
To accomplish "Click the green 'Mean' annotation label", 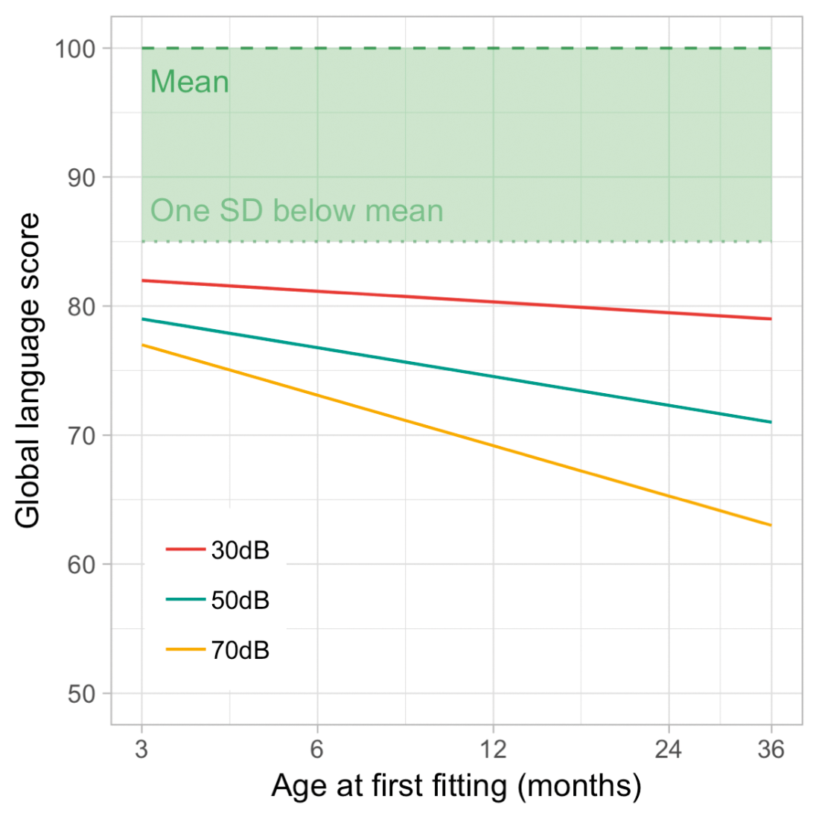I will click(190, 82).
